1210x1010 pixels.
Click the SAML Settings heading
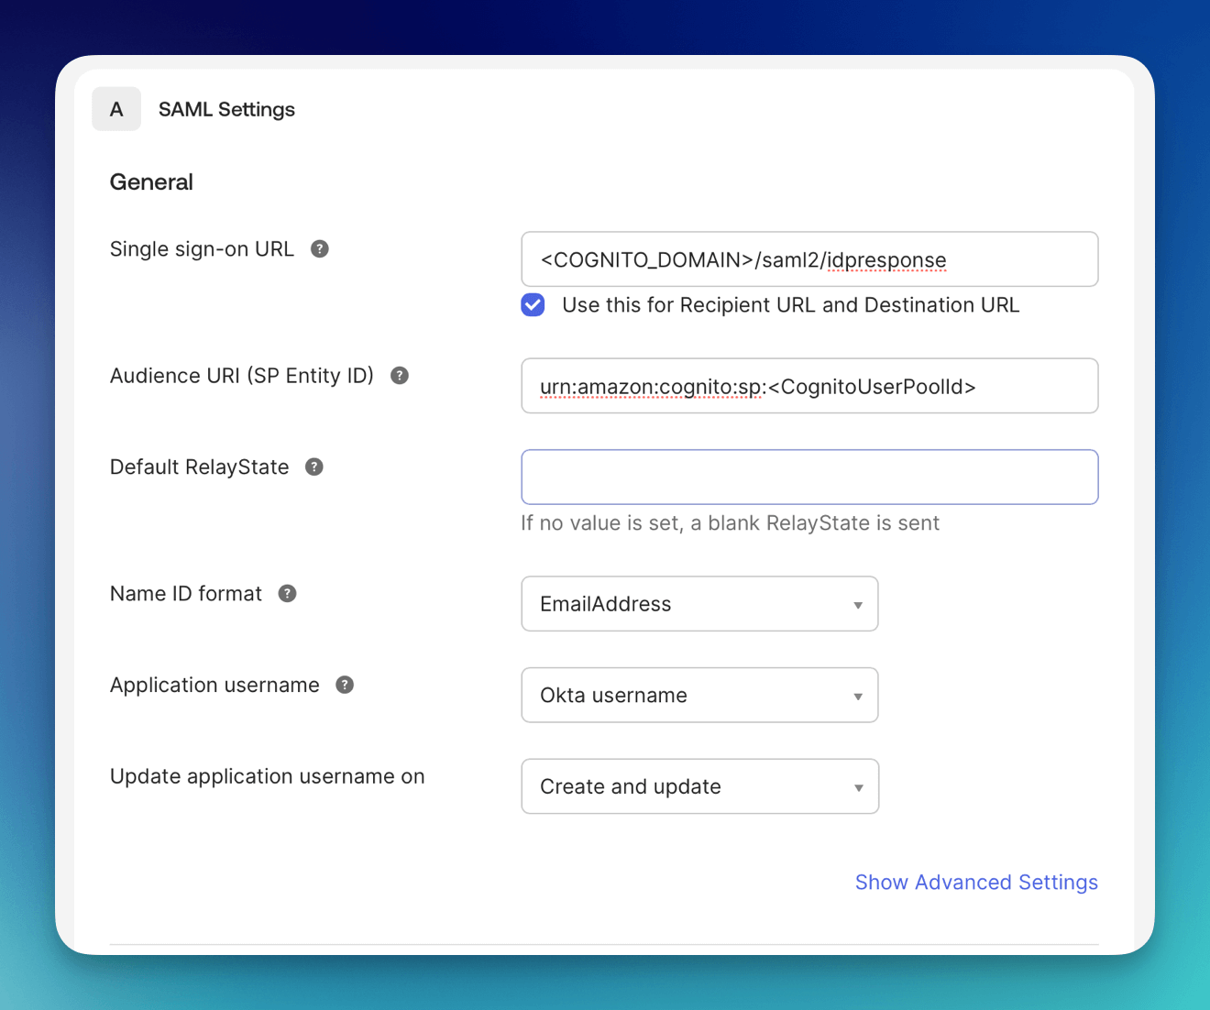pyautogui.click(x=226, y=109)
